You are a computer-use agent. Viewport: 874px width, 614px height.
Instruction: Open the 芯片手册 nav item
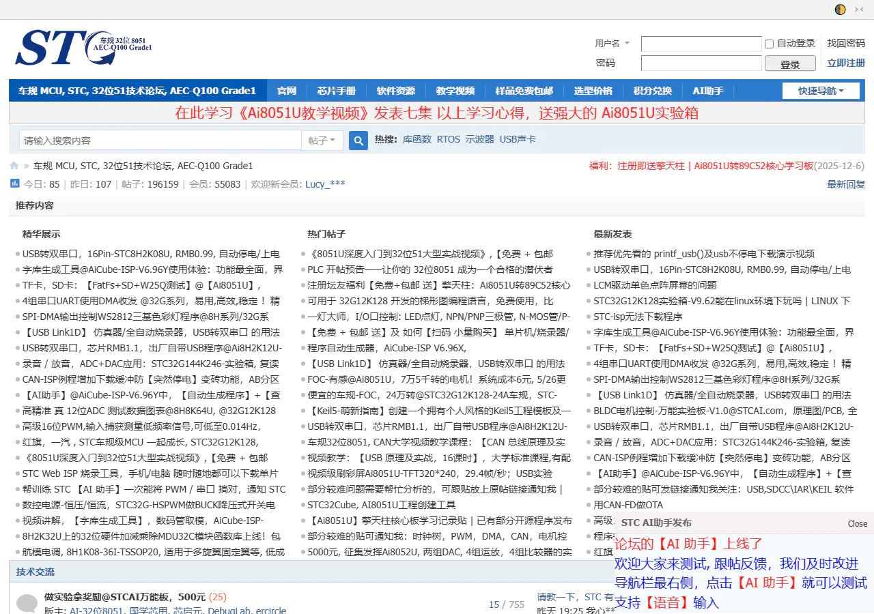337,91
